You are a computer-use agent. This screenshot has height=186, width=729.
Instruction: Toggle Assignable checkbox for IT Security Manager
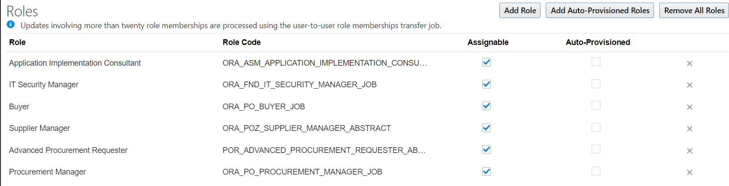pos(487,84)
